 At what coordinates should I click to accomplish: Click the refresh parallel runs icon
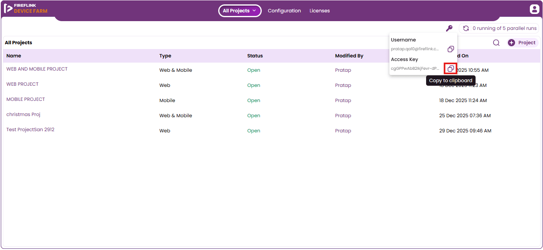tap(466, 28)
